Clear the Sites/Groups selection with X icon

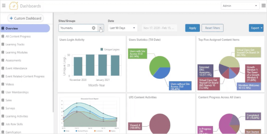(94, 28)
